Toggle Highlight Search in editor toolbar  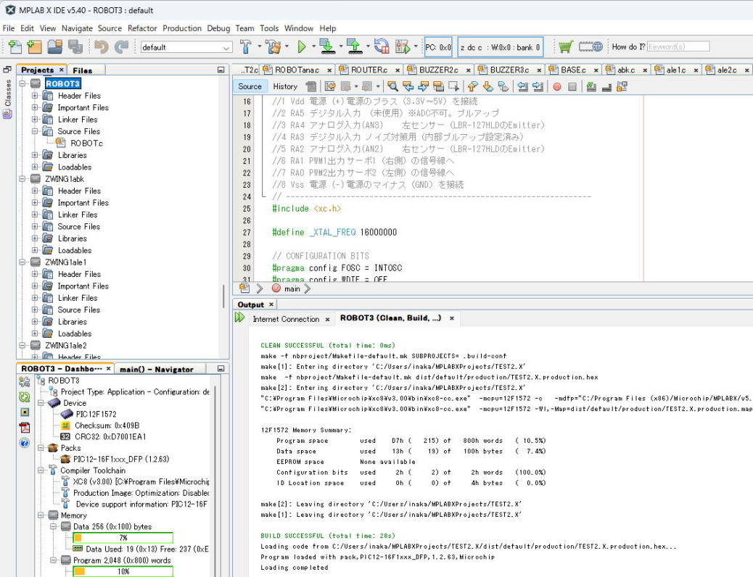pyautogui.click(x=438, y=86)
